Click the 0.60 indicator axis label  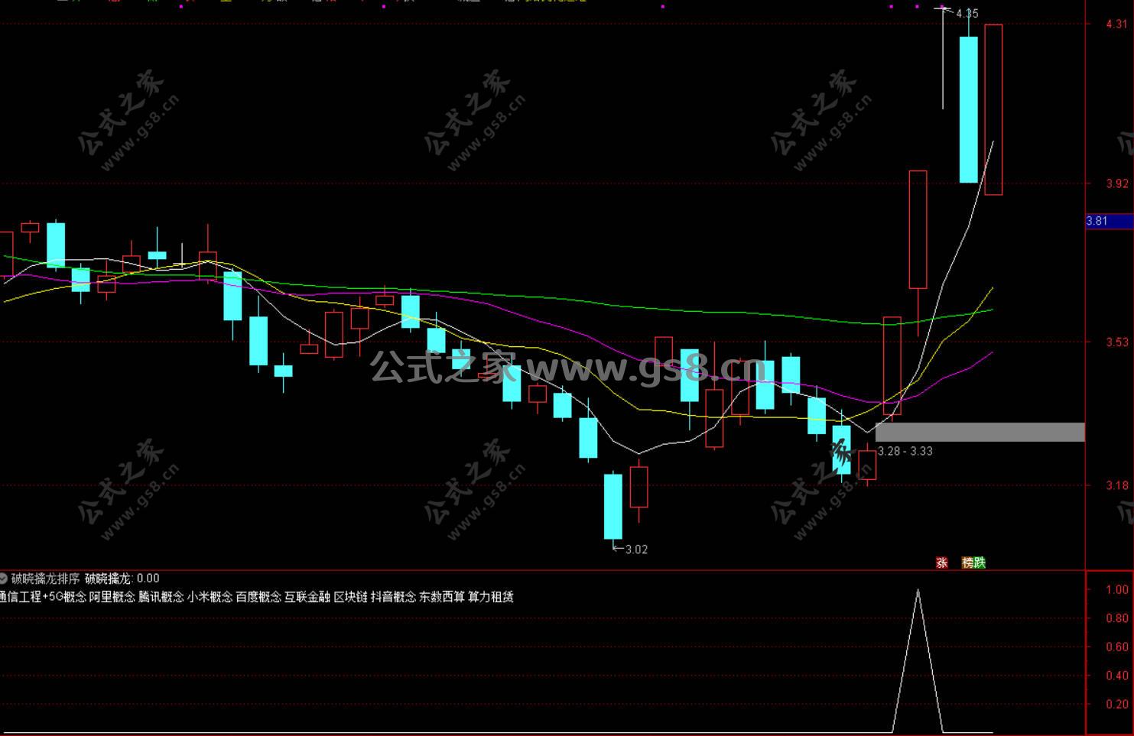(1117, 647)
